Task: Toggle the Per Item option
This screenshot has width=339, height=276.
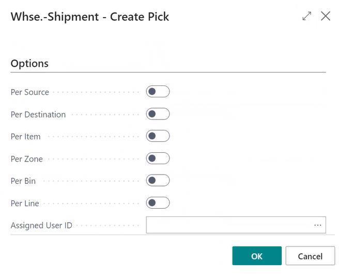Action: (158, 136)
